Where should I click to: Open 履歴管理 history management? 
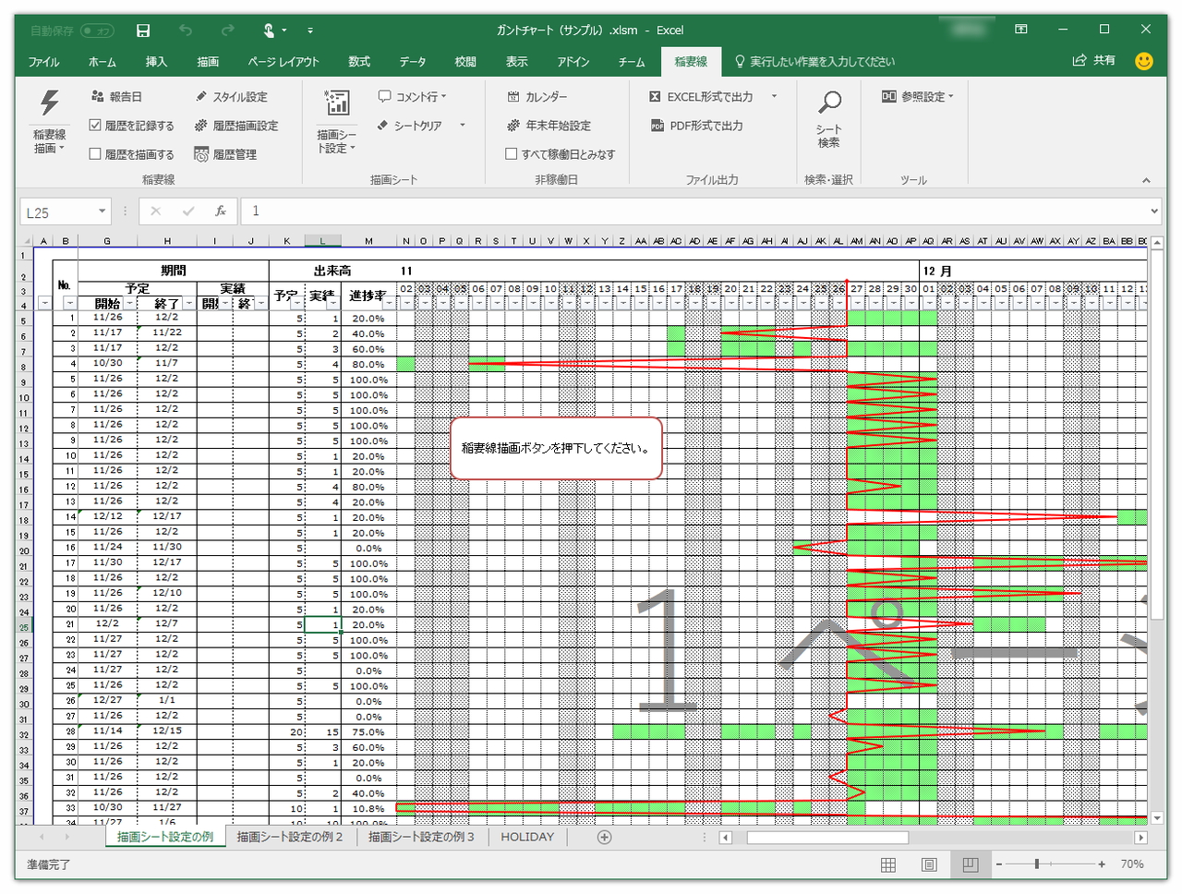(x=225, y=154)
